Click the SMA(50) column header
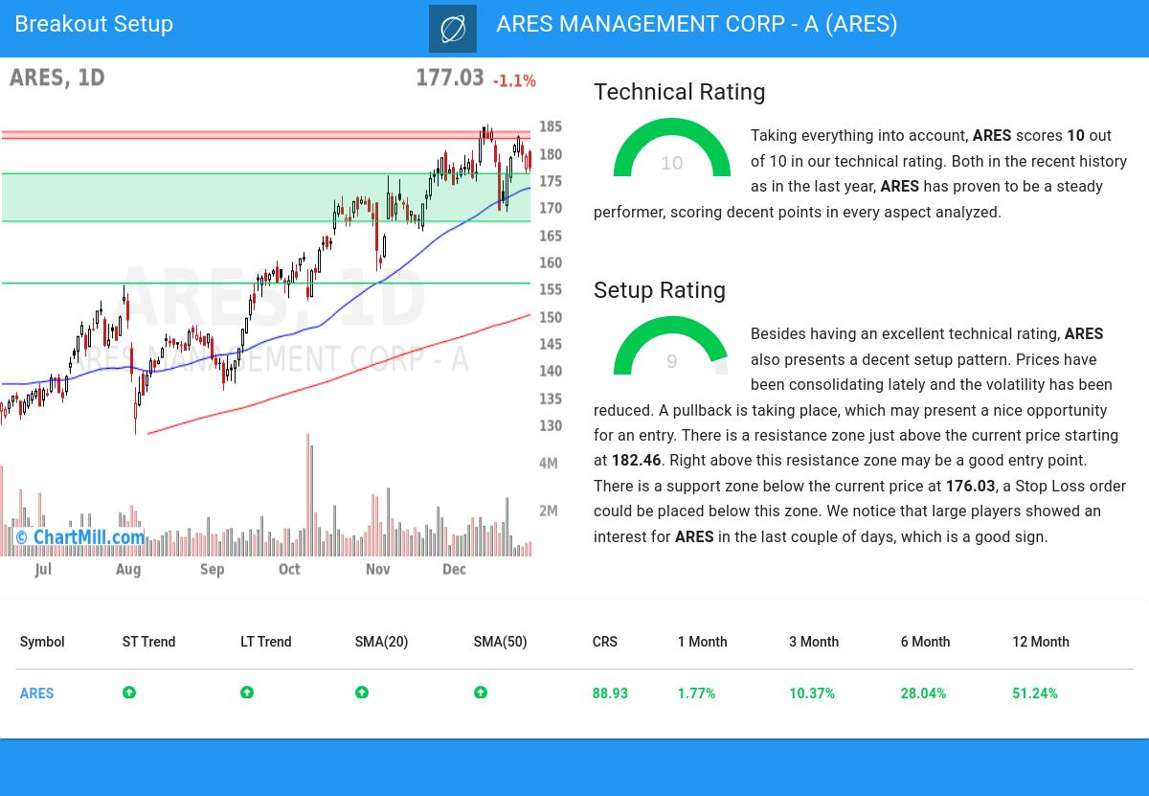The image size is (1149, 796). tap(500, 642)
